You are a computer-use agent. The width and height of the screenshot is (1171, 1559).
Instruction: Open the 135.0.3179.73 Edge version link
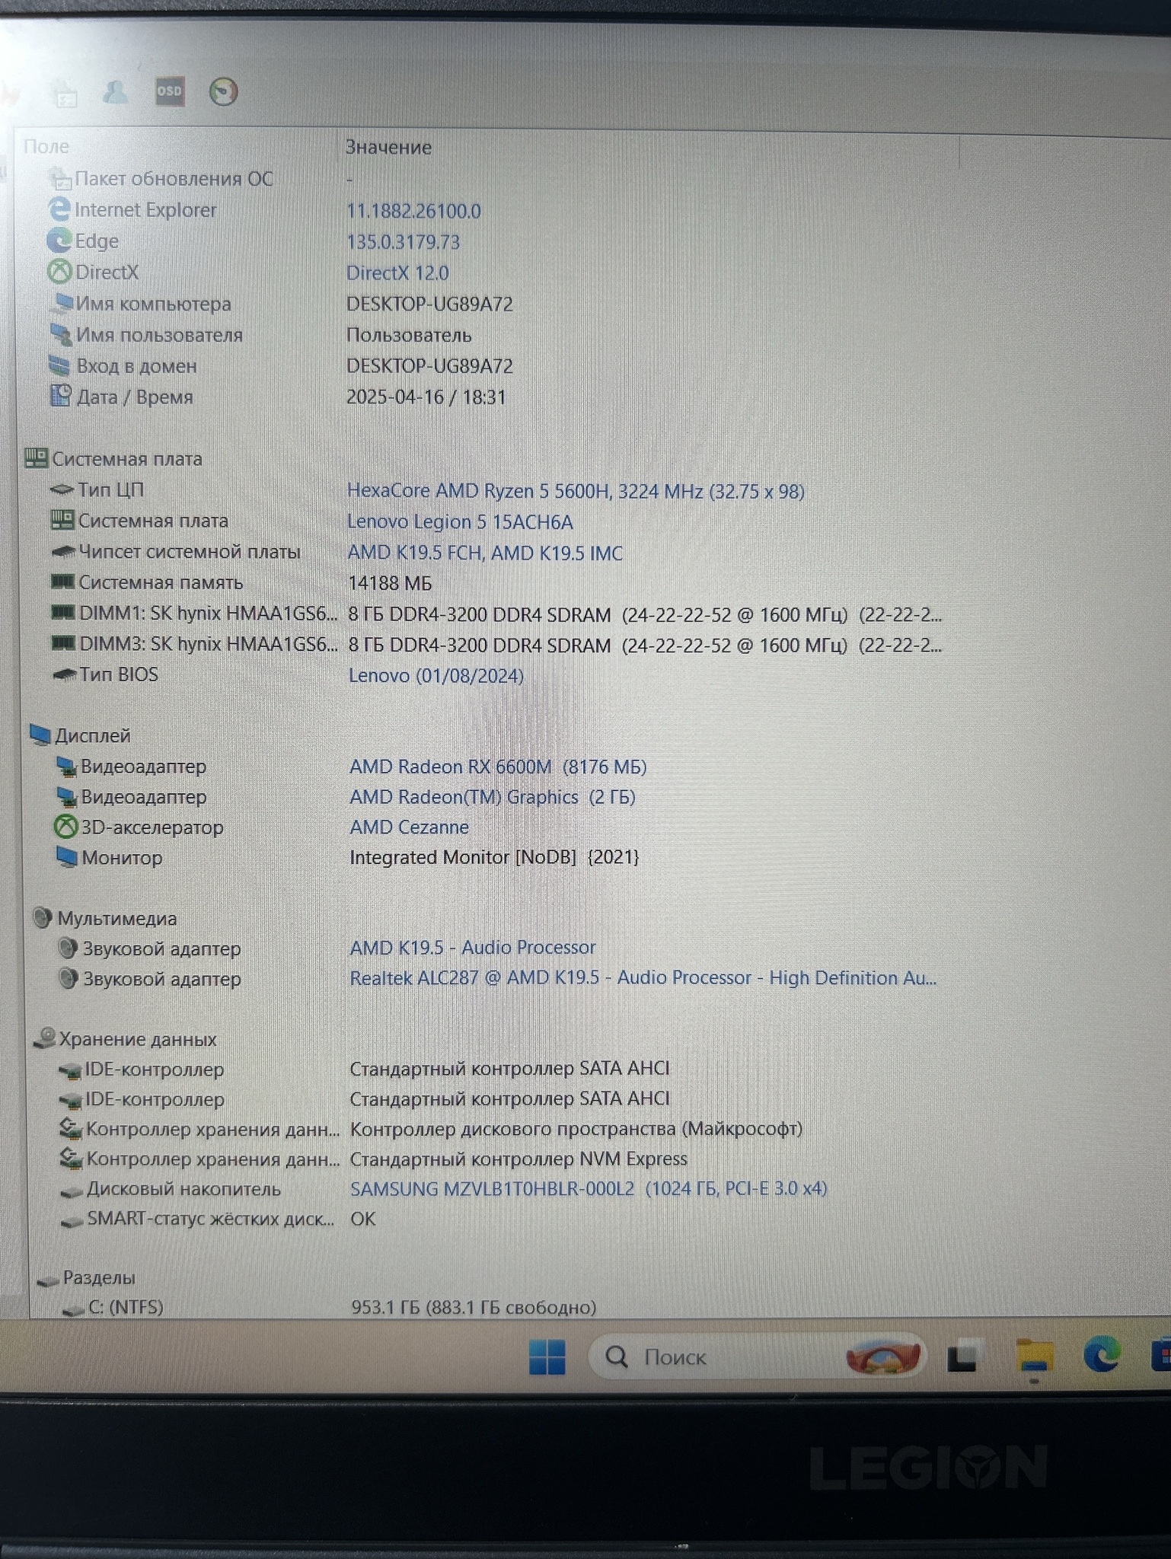click(403, 242)
